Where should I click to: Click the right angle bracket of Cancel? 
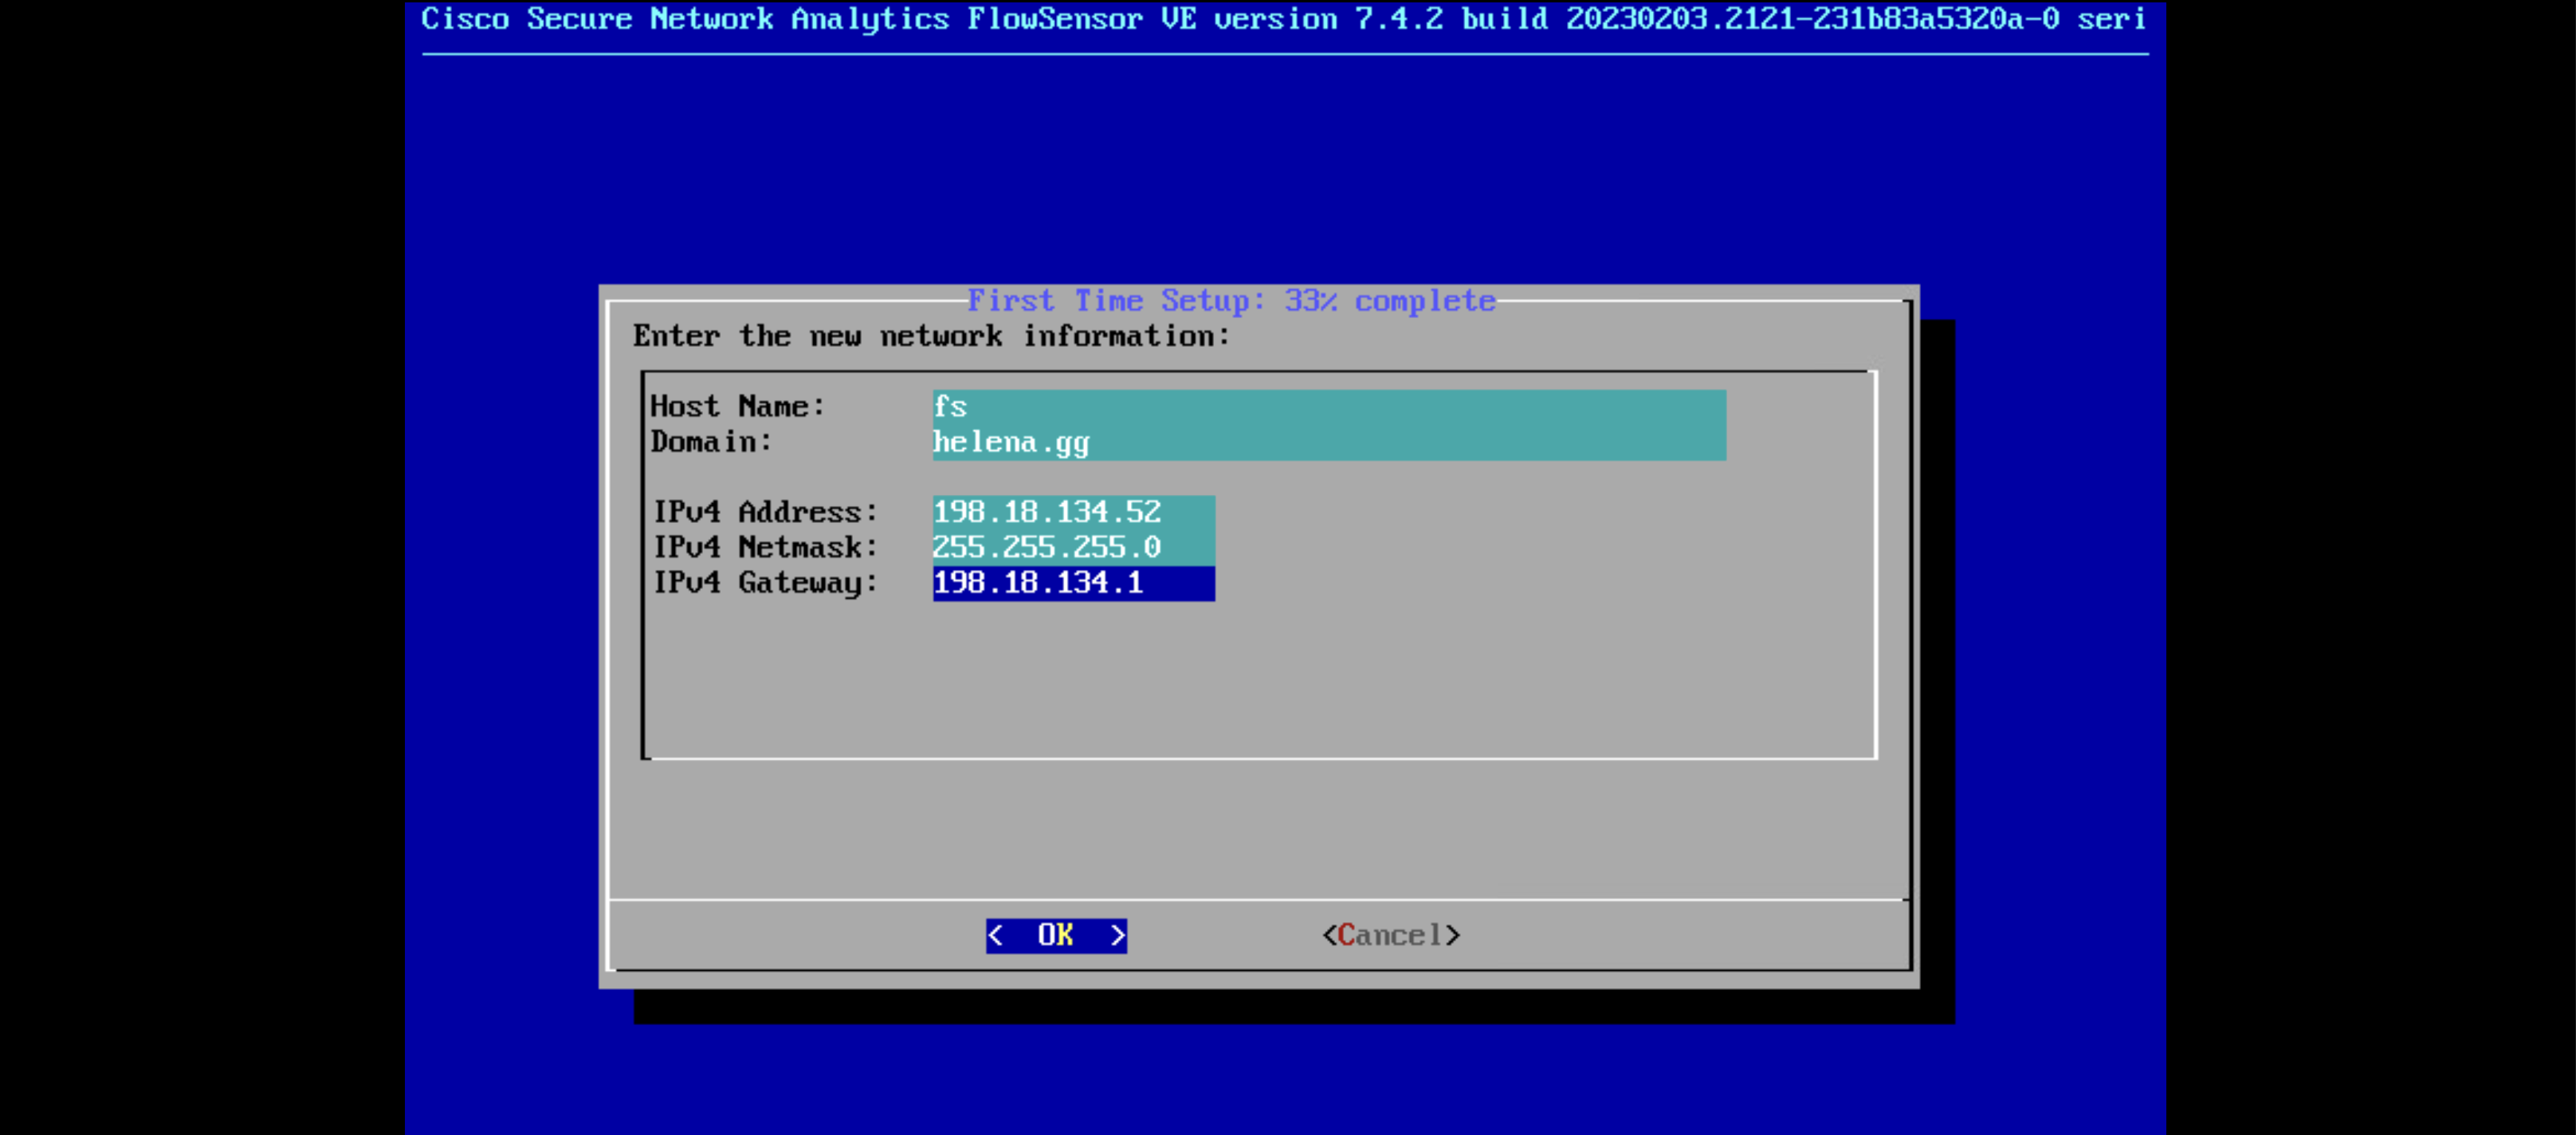tap(1453, 936)
